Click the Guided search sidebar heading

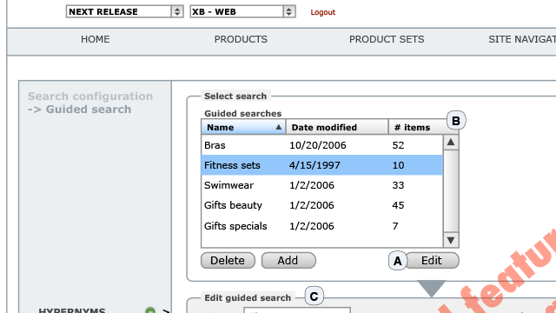[x=79, y=110]
